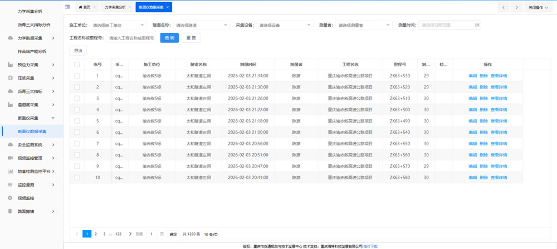This screenshot has height=249, width=557.
Task: Close the 断面仪数据采集 tab
Action: (x=168, y=7)
